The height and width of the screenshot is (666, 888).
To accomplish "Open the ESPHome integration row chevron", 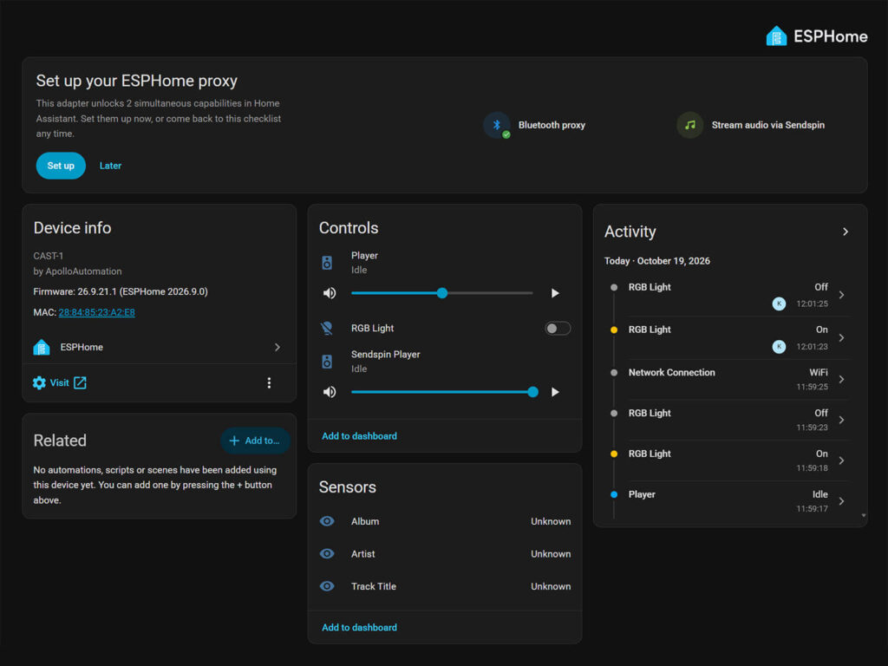I will tap(277, 347).
